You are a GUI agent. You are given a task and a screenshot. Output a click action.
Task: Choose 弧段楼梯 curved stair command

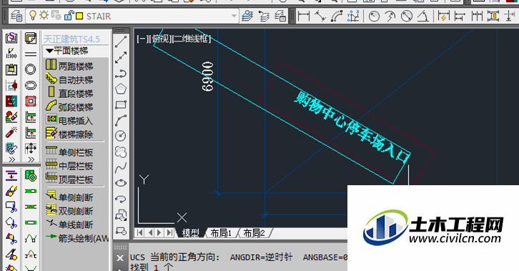69,107
